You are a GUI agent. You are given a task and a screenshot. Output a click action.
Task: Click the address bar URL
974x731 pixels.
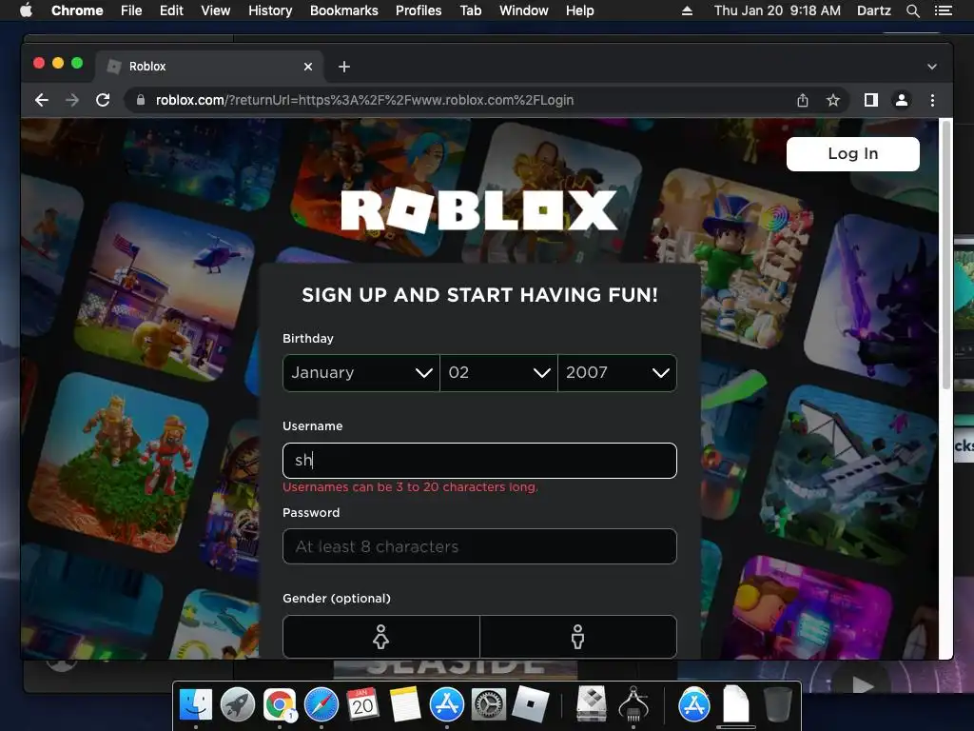click(x=364, y=100)
